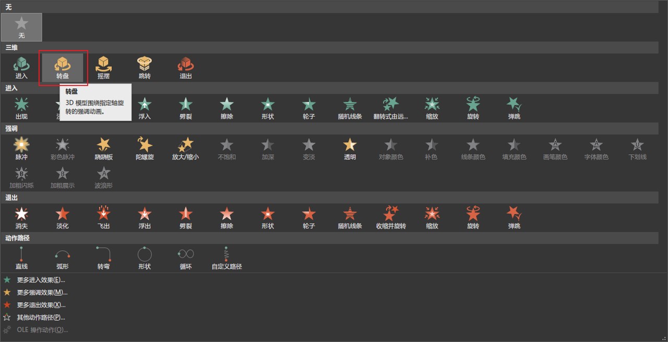Apply the 透明 emphasis effect
Viewport: 668px width, 342px height.
tap(350, 148)
